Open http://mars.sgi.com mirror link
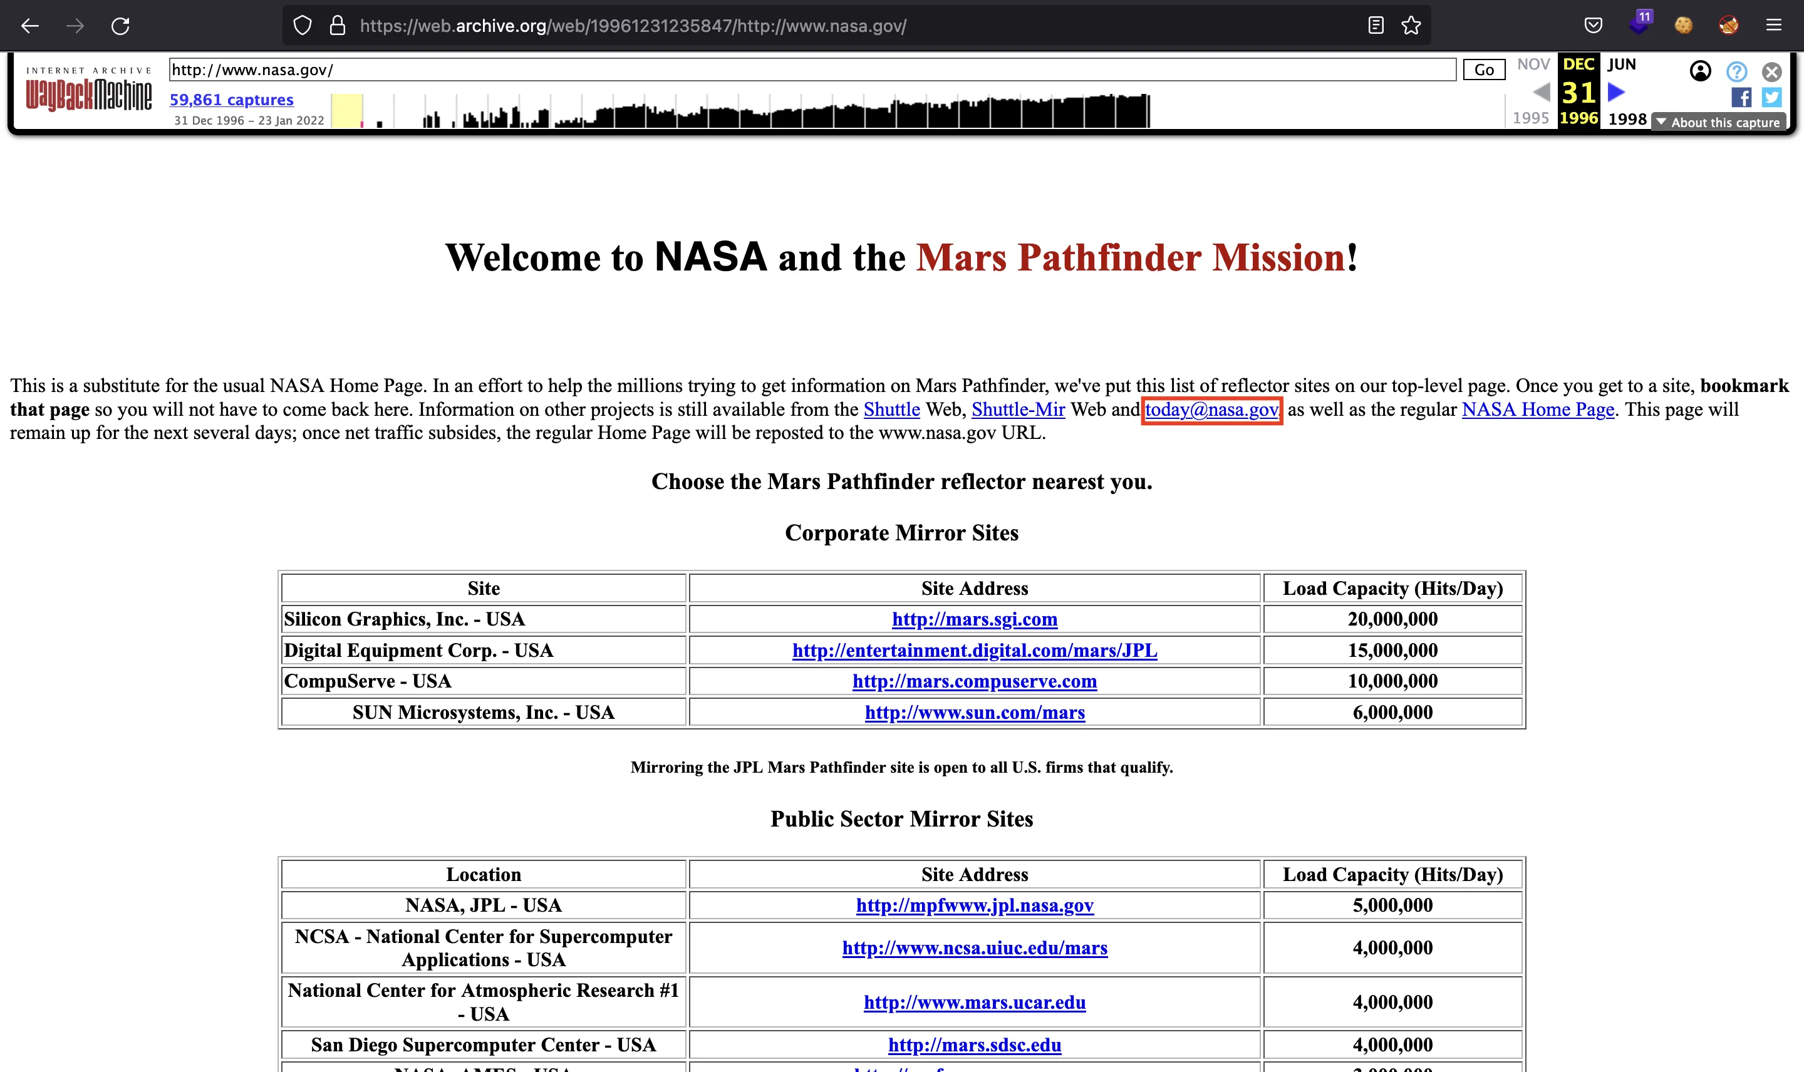The height and width of the screenshot is (1072, 1804). [x=974, y=619]
